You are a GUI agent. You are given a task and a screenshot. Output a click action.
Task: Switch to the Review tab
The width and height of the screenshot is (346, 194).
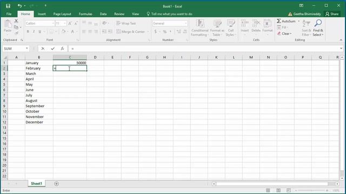pos(119,14)
